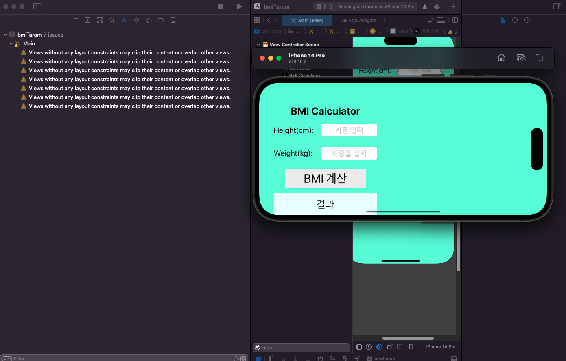Screen dimensions: 566x361
Task: Go back in editor history
Action: coord(269,20)
